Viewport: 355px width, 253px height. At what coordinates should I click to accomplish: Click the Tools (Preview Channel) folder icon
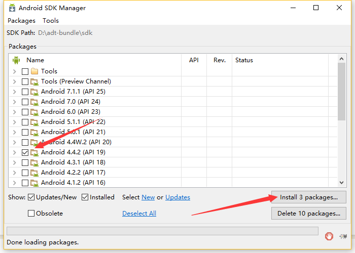[x=34, y=81]
